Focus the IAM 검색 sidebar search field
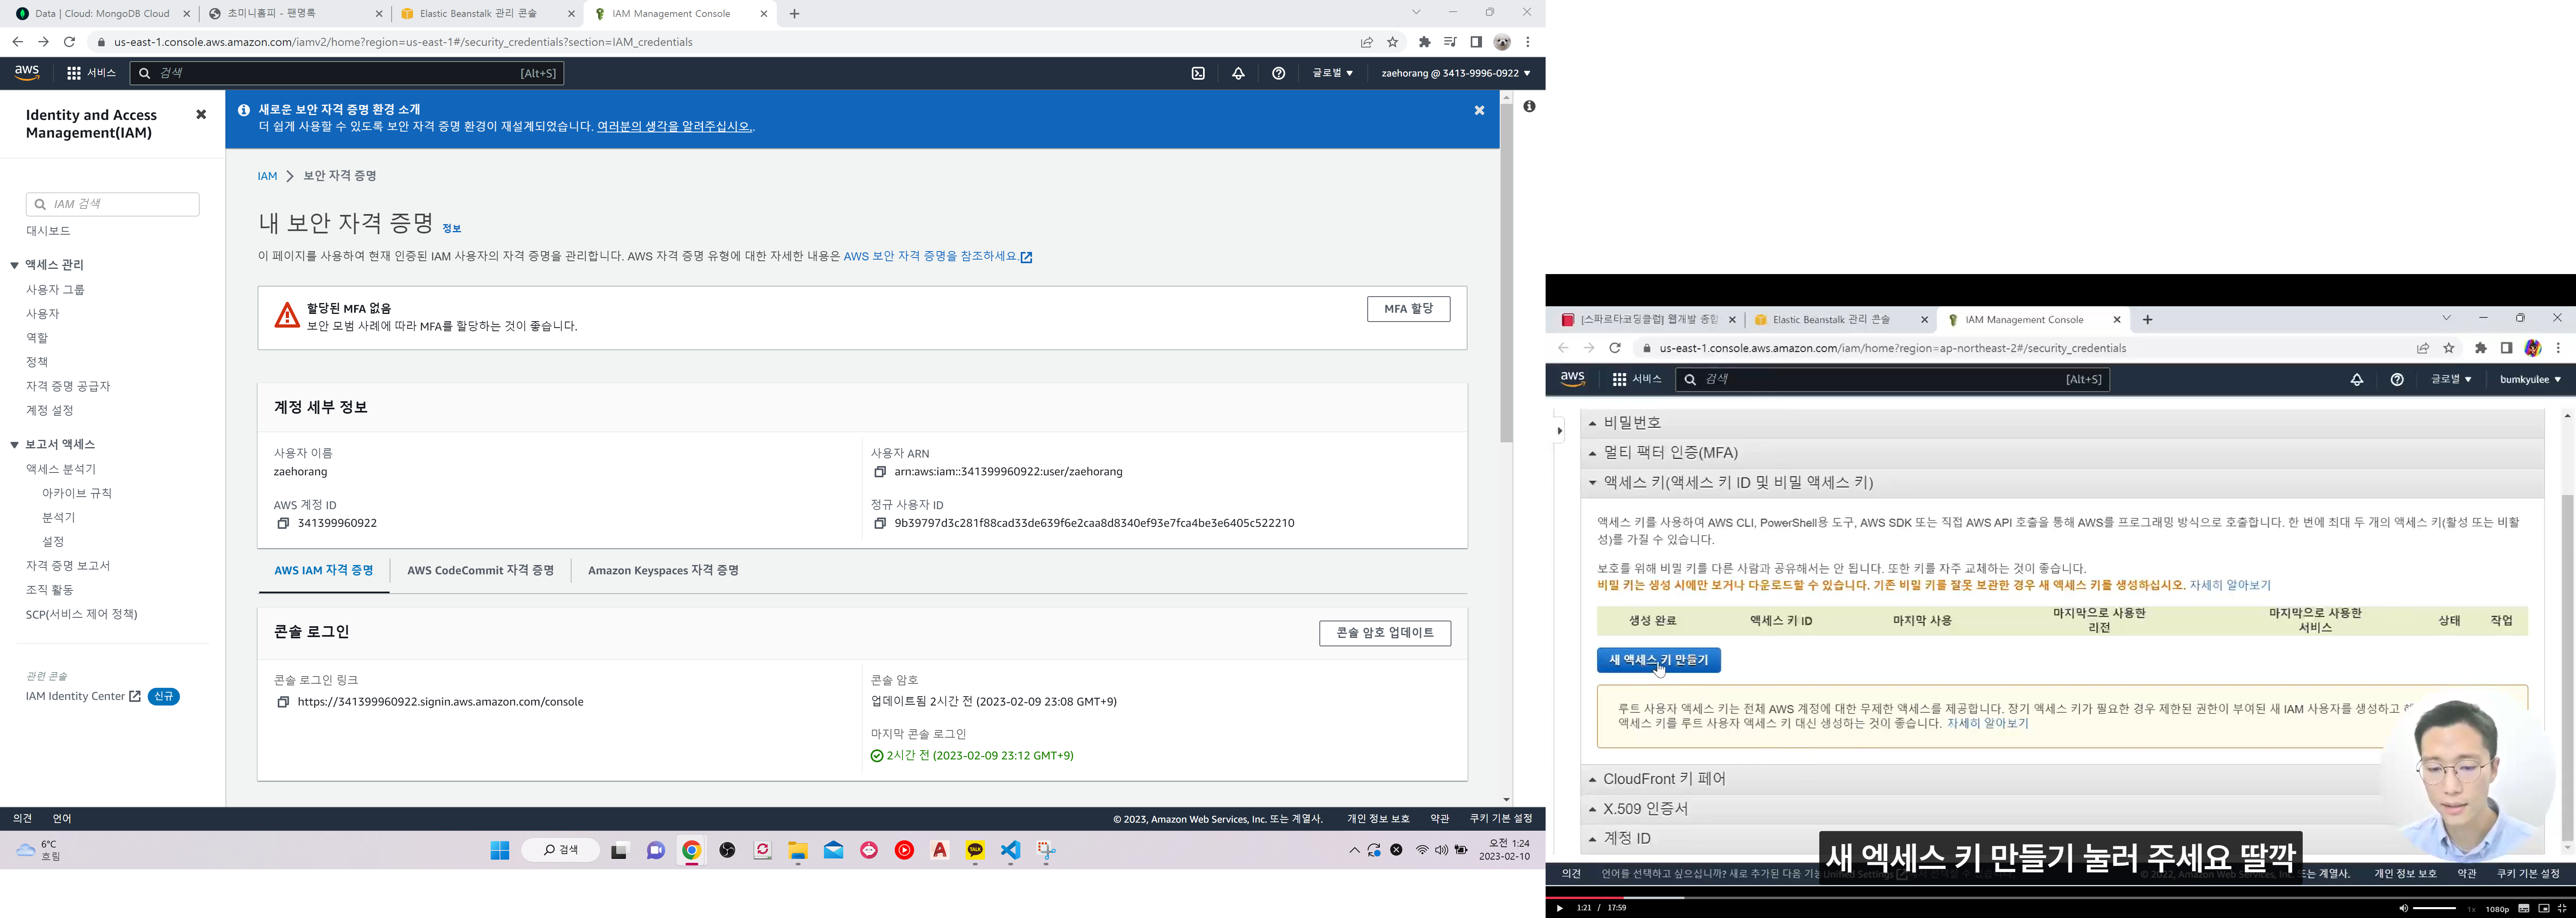Screen dimensions: 2576x918 click(x=112, y=204)
